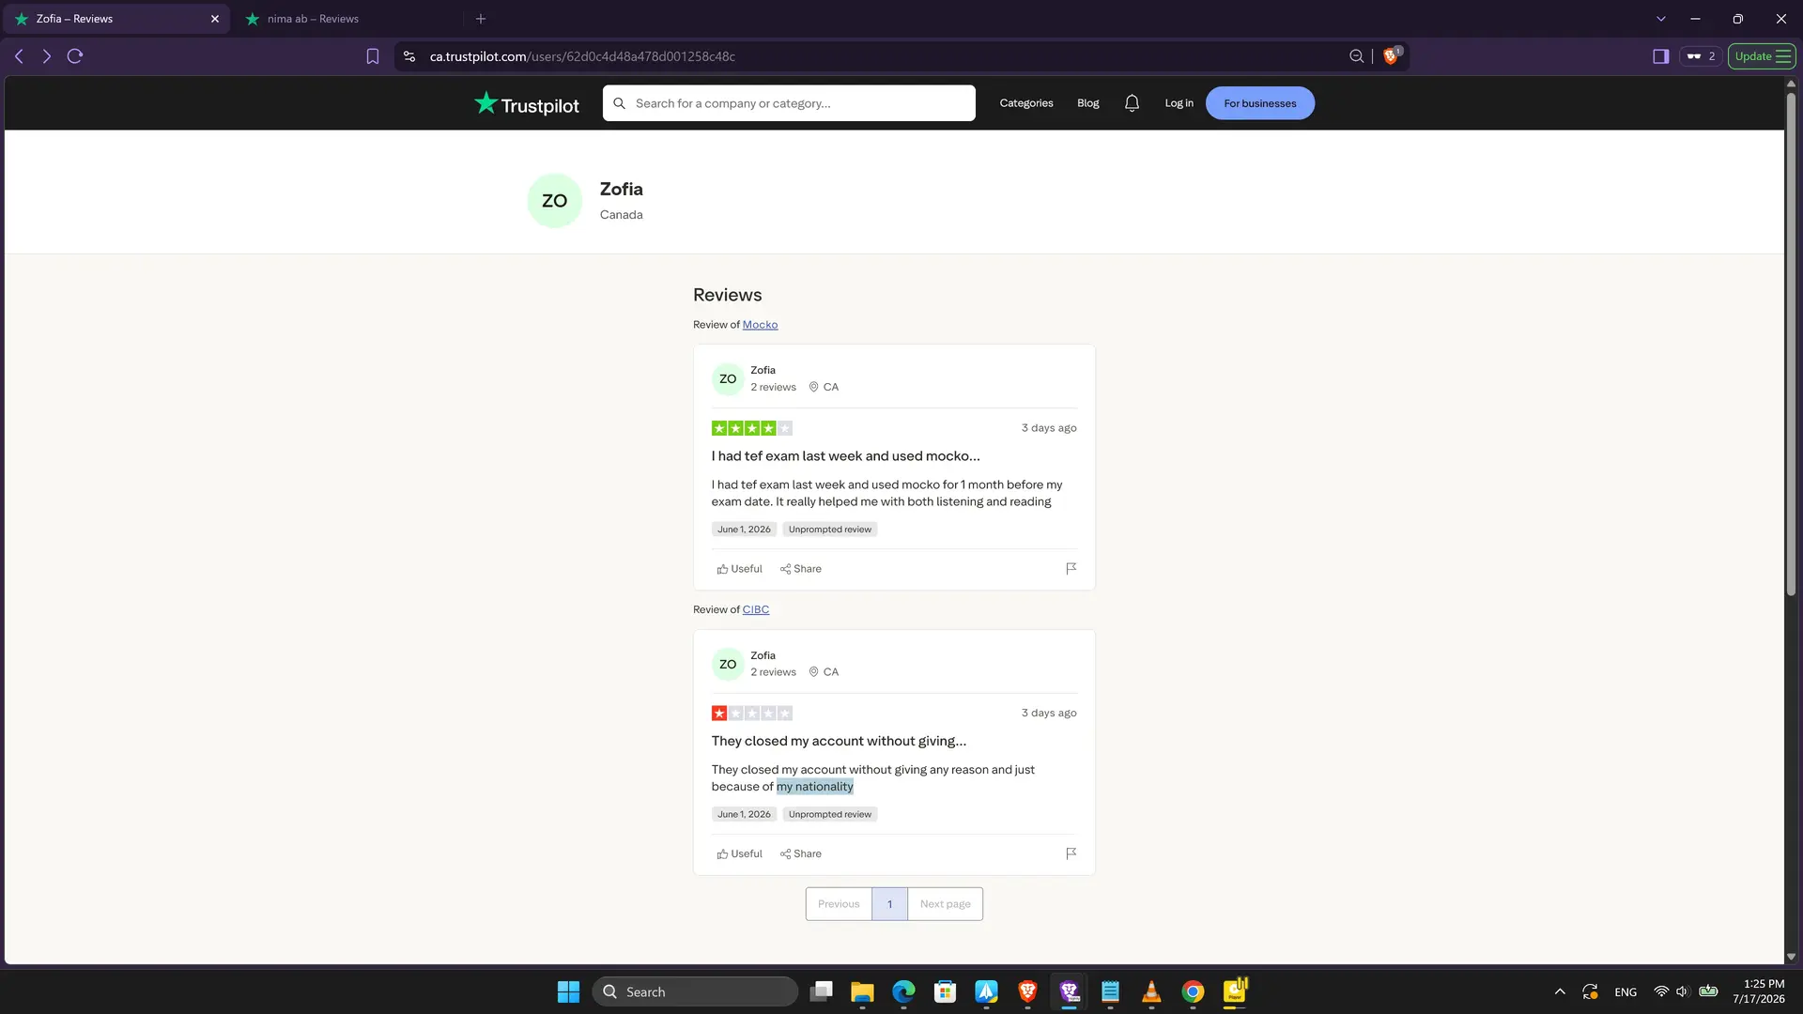Click the Previous page button
This screenshot has height=1014, width=1803.
pos(839,904)
